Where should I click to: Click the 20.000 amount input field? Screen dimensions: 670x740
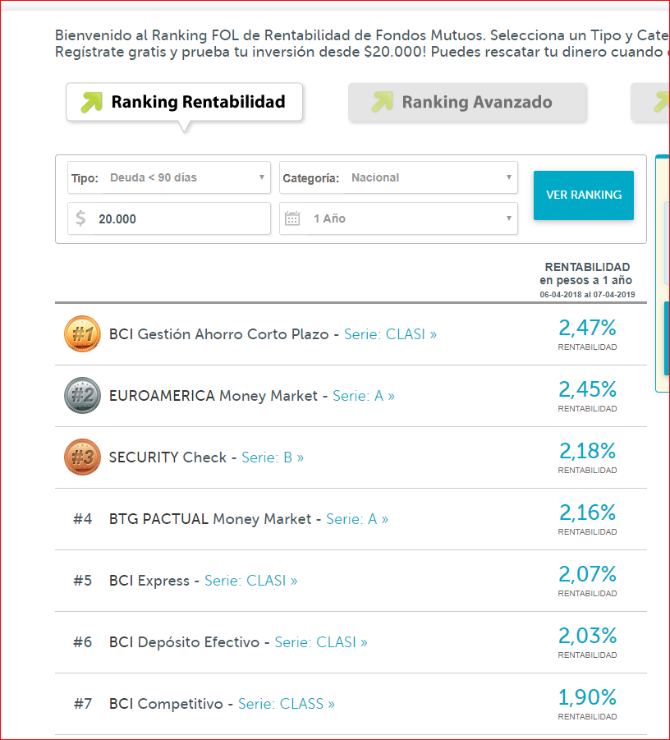181,219
